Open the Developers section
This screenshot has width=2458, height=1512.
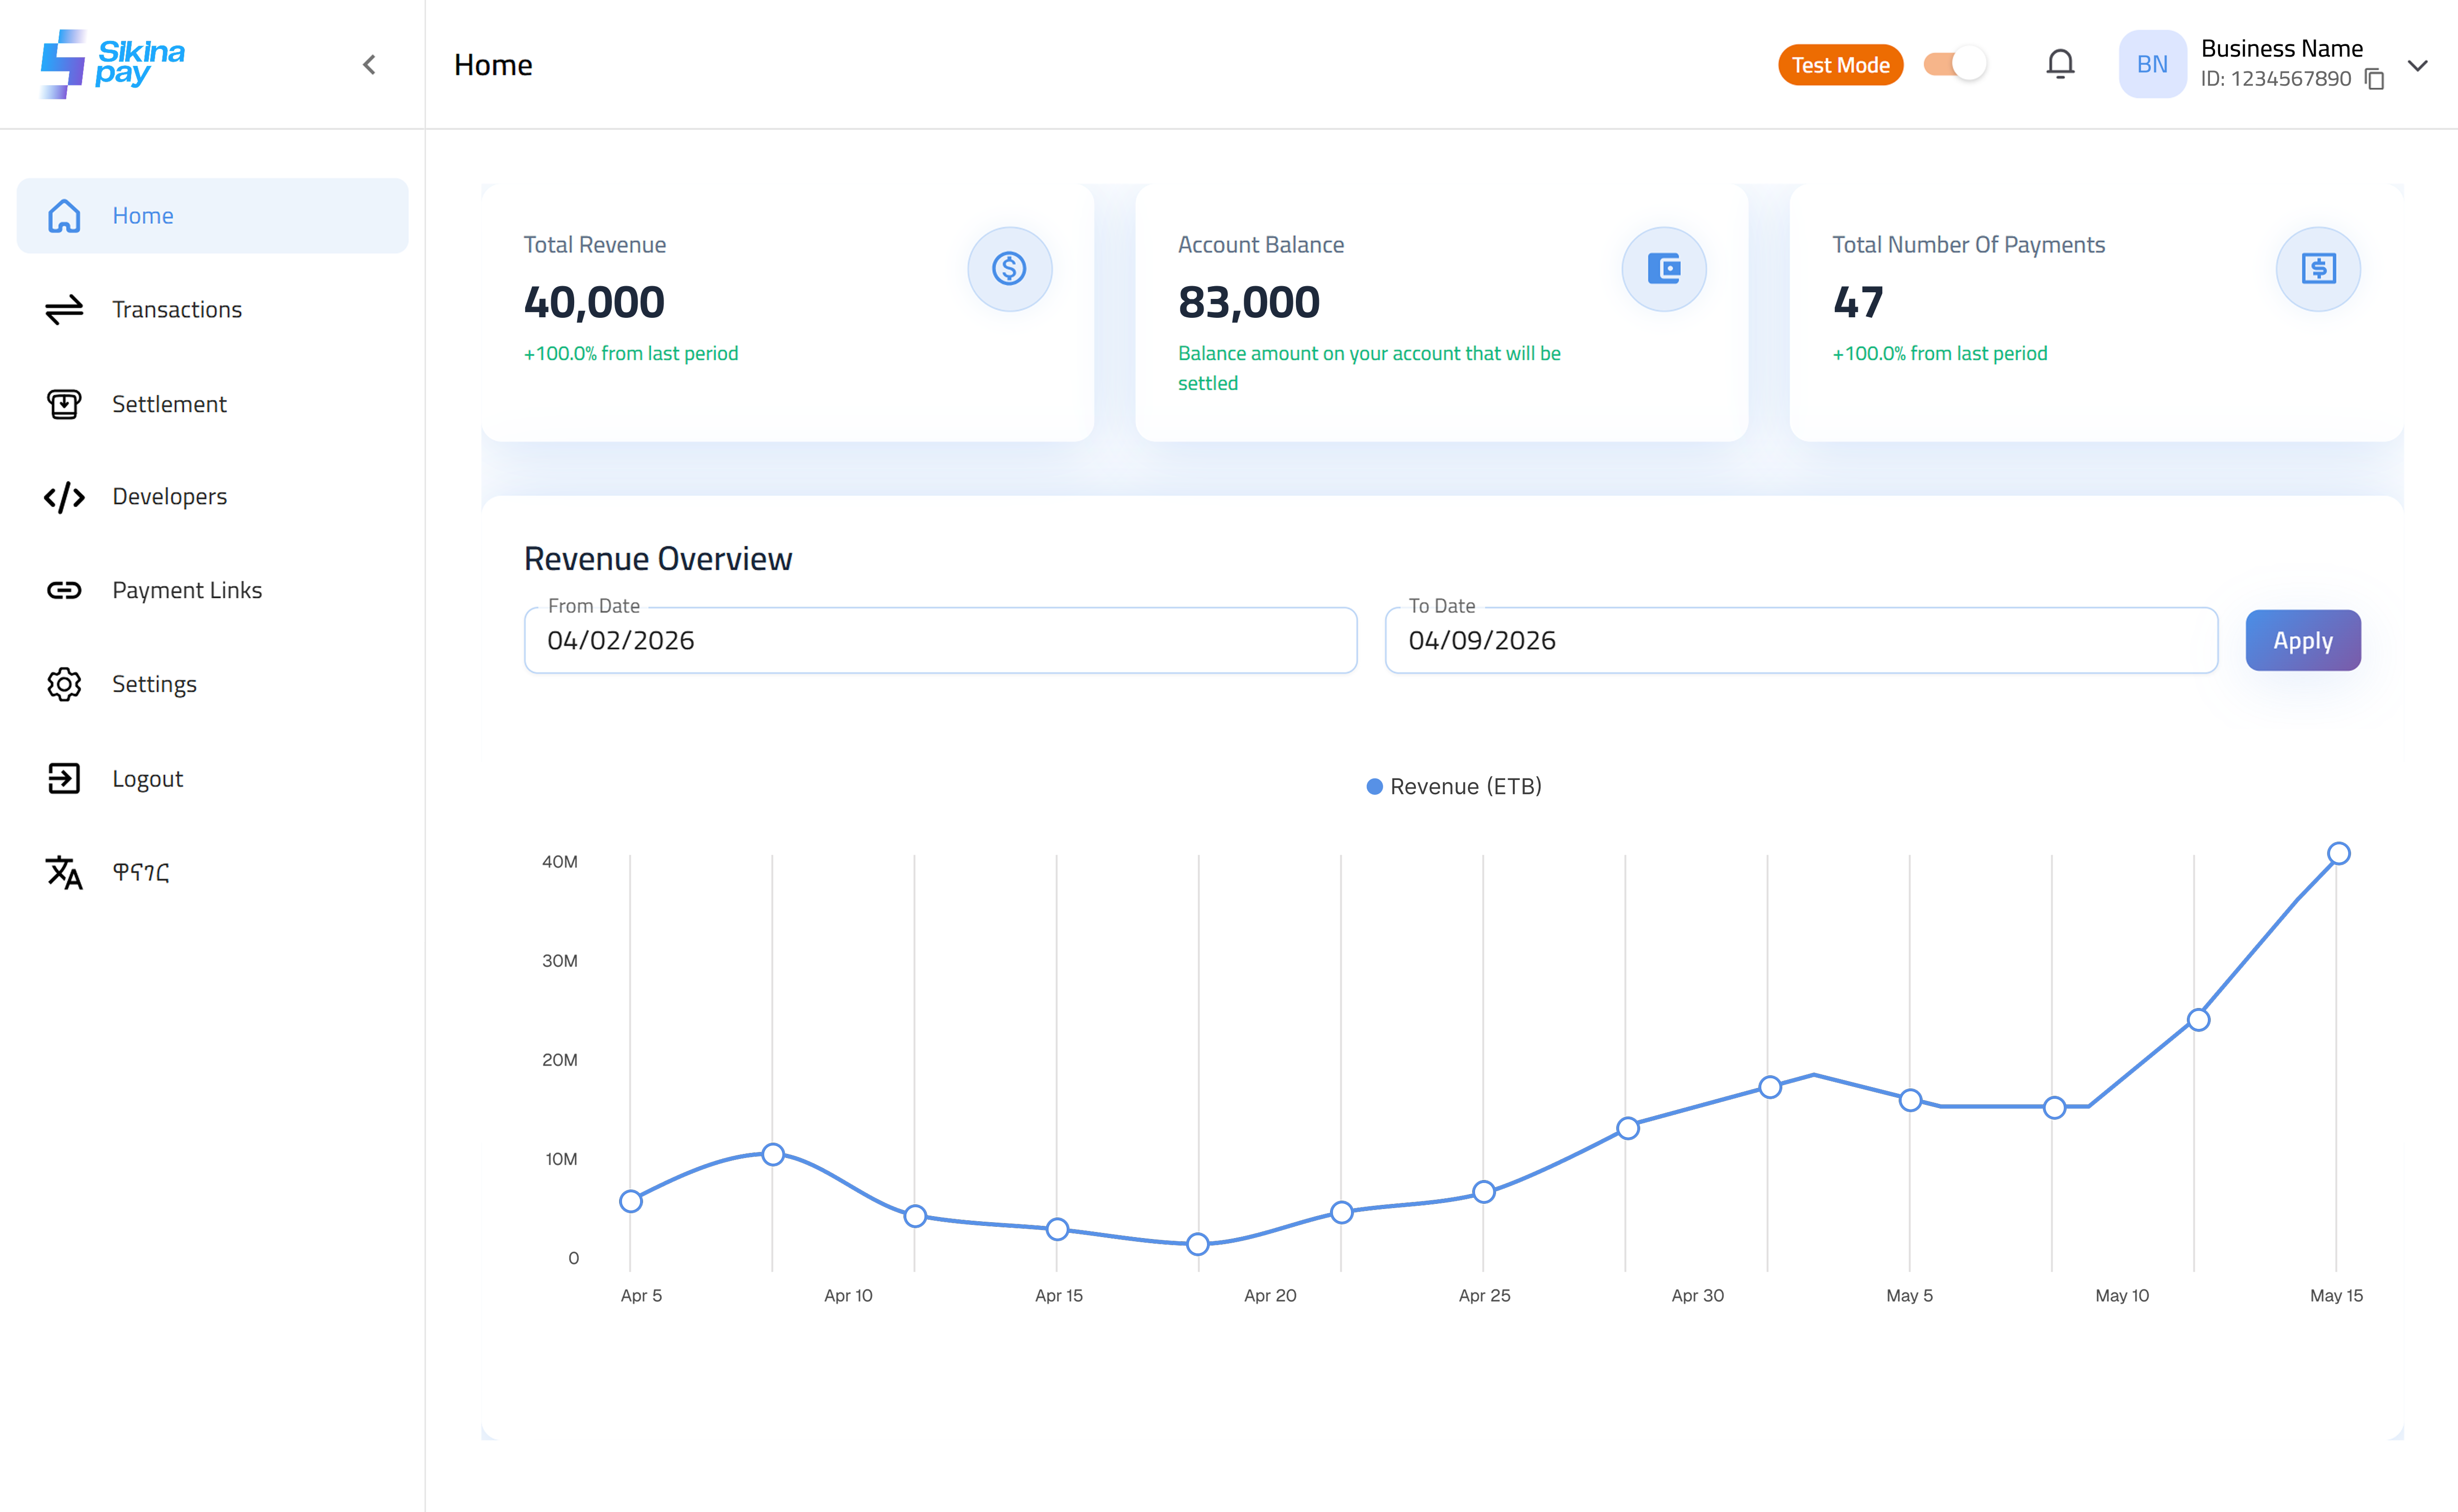pos(168,497)
